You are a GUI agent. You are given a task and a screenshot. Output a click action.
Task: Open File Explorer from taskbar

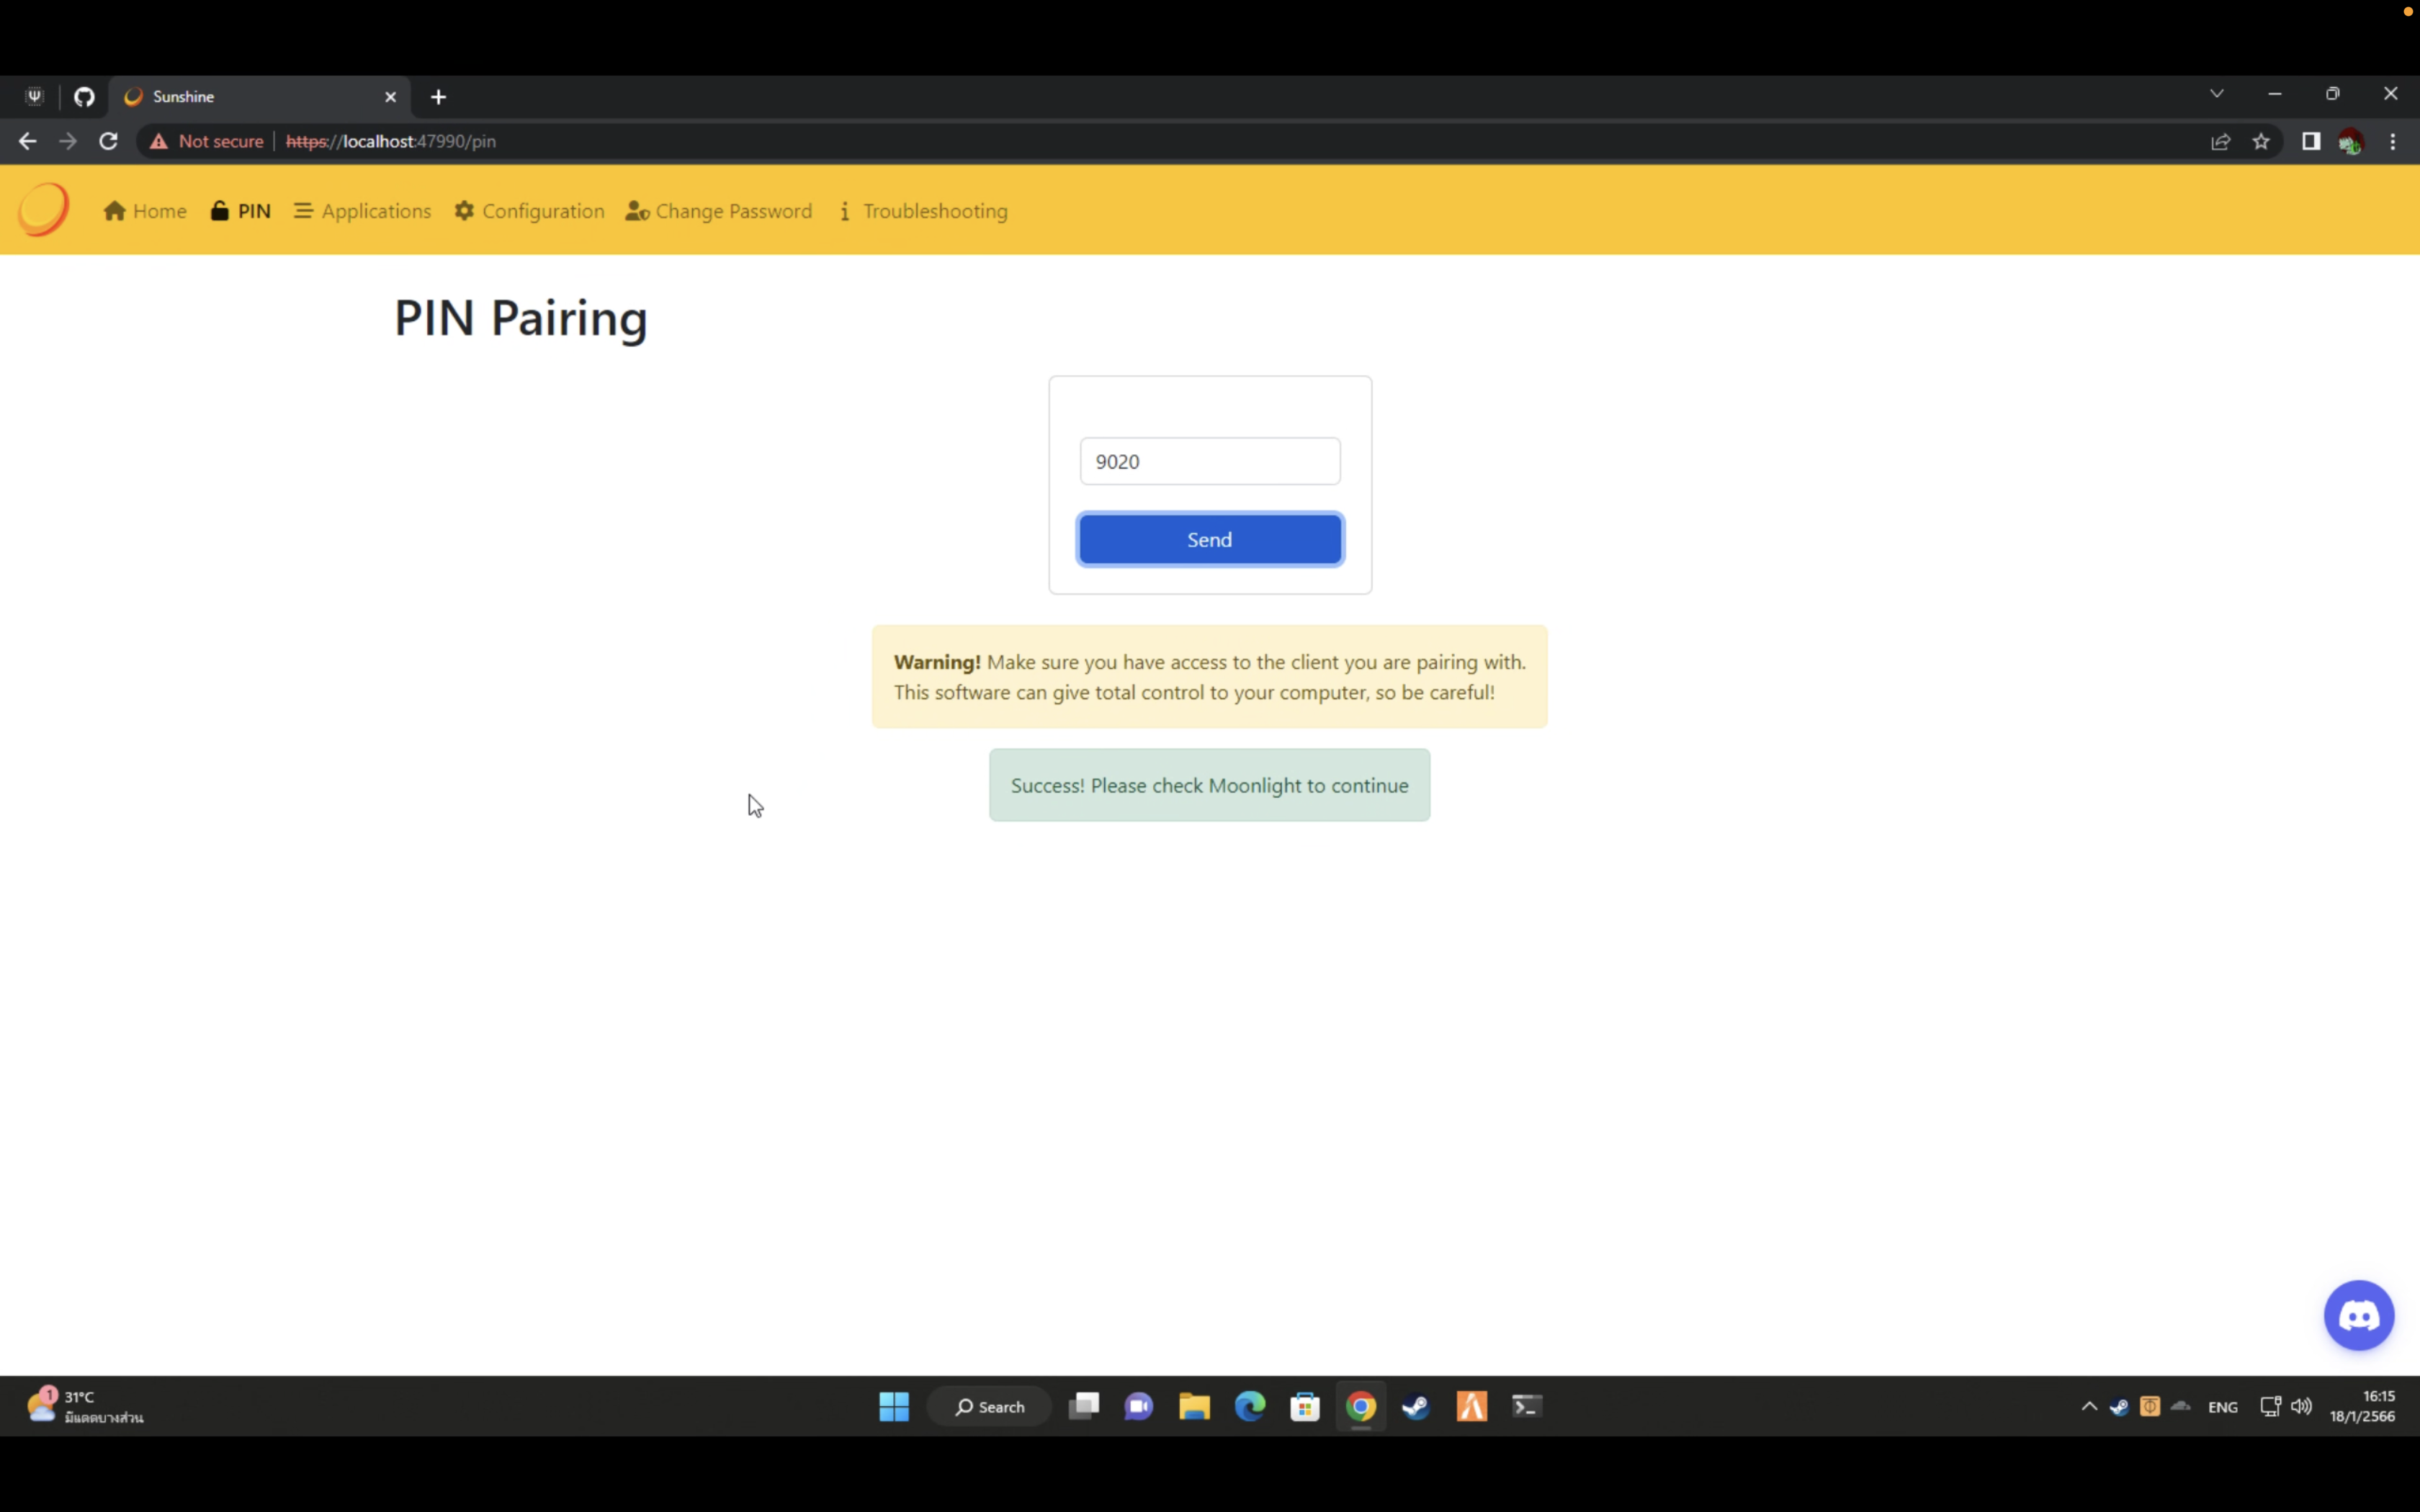pos(1194,1406)
